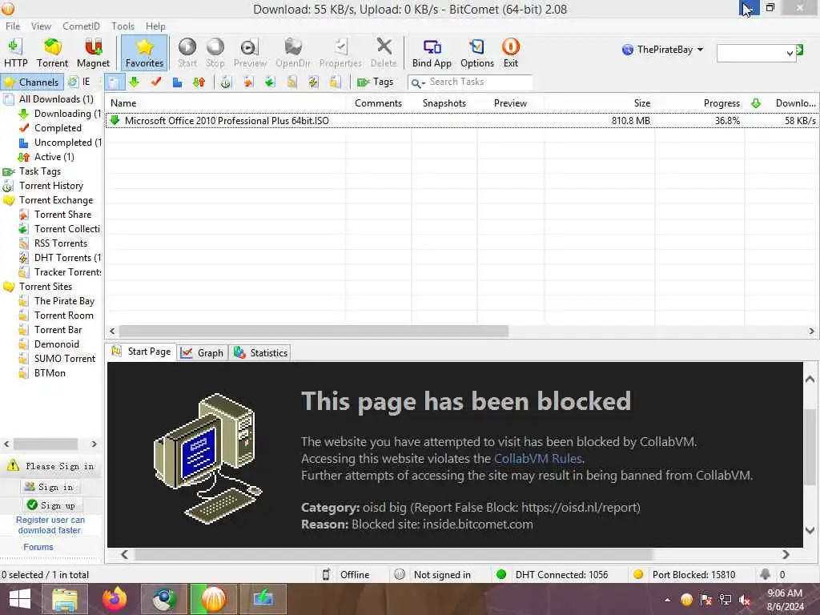Focus the Search Tasks input field
Screen dimensions: 820x615
click(480, 82)
